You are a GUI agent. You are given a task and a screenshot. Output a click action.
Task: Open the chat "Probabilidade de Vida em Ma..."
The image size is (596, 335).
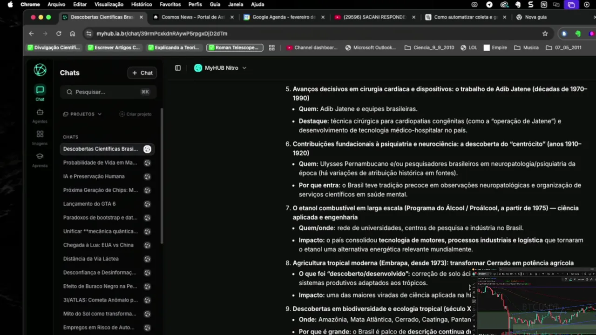pyautogui.click(x=107, y=163)
